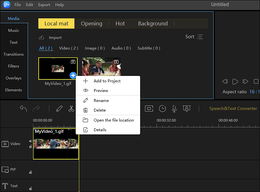Toggle the Video track lock

tap(31, 146)
